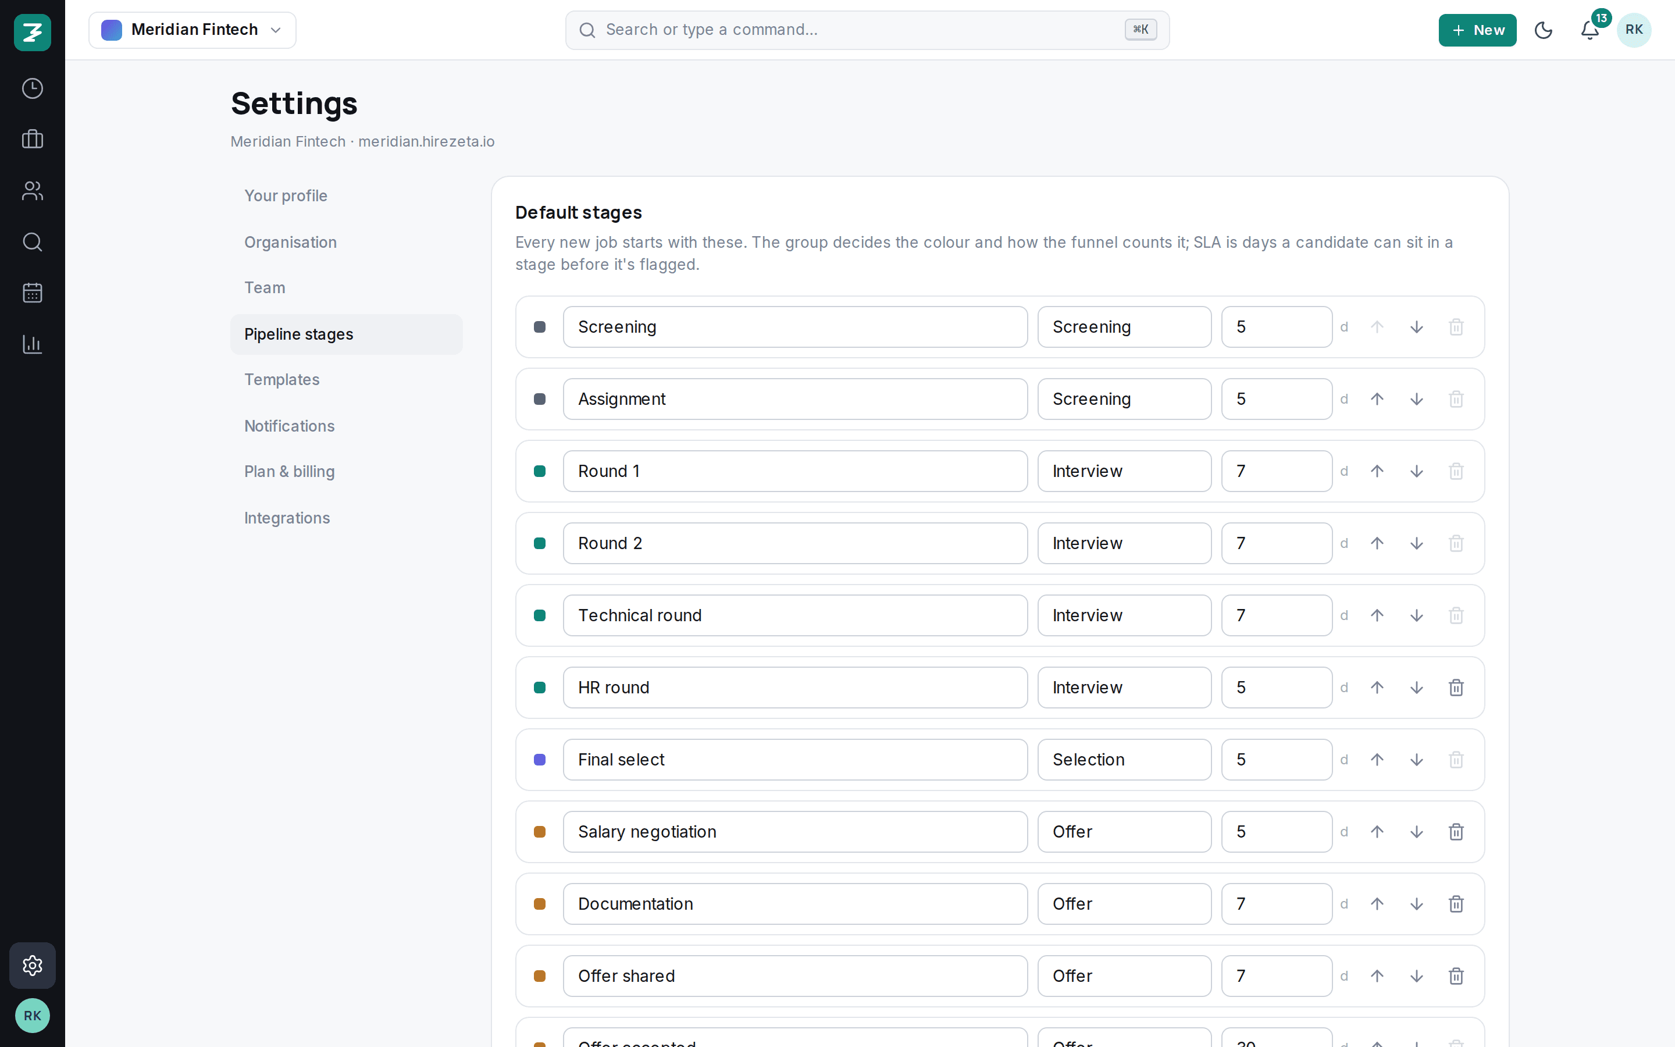1675x1047 pixels.
Task: Click the RK avatar at sidebar bottom
Action: click(x=33, y=1015)
